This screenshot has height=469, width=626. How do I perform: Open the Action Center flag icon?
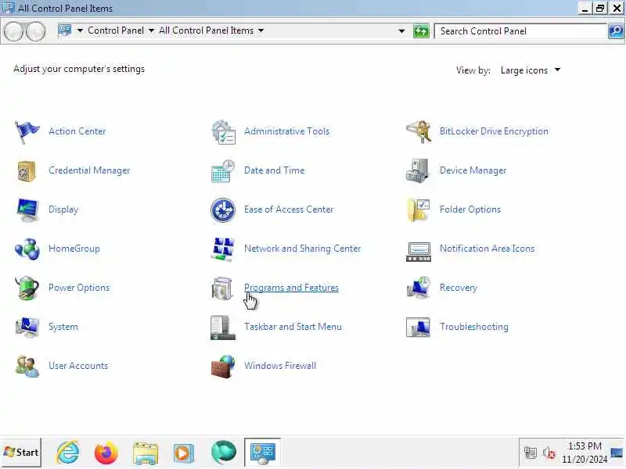(x=27, y=131)
